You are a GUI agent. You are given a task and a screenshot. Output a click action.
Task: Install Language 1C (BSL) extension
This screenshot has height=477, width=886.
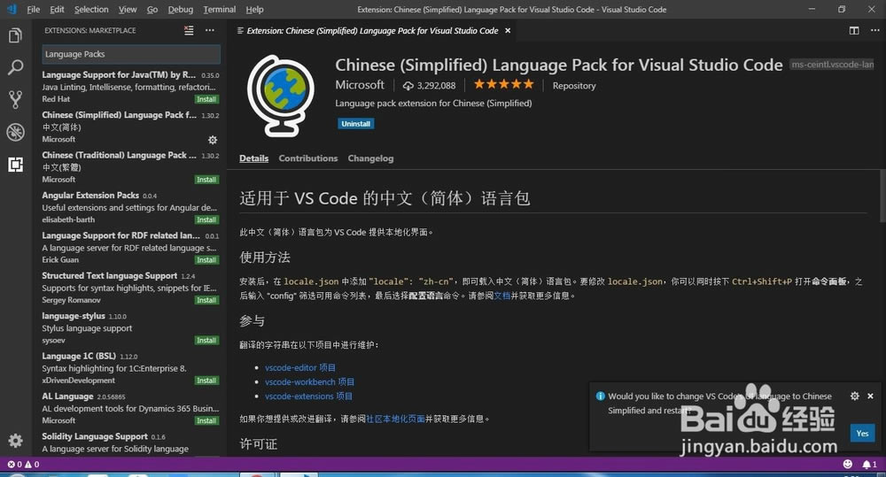pyautogui.click(x=206, y=381)
